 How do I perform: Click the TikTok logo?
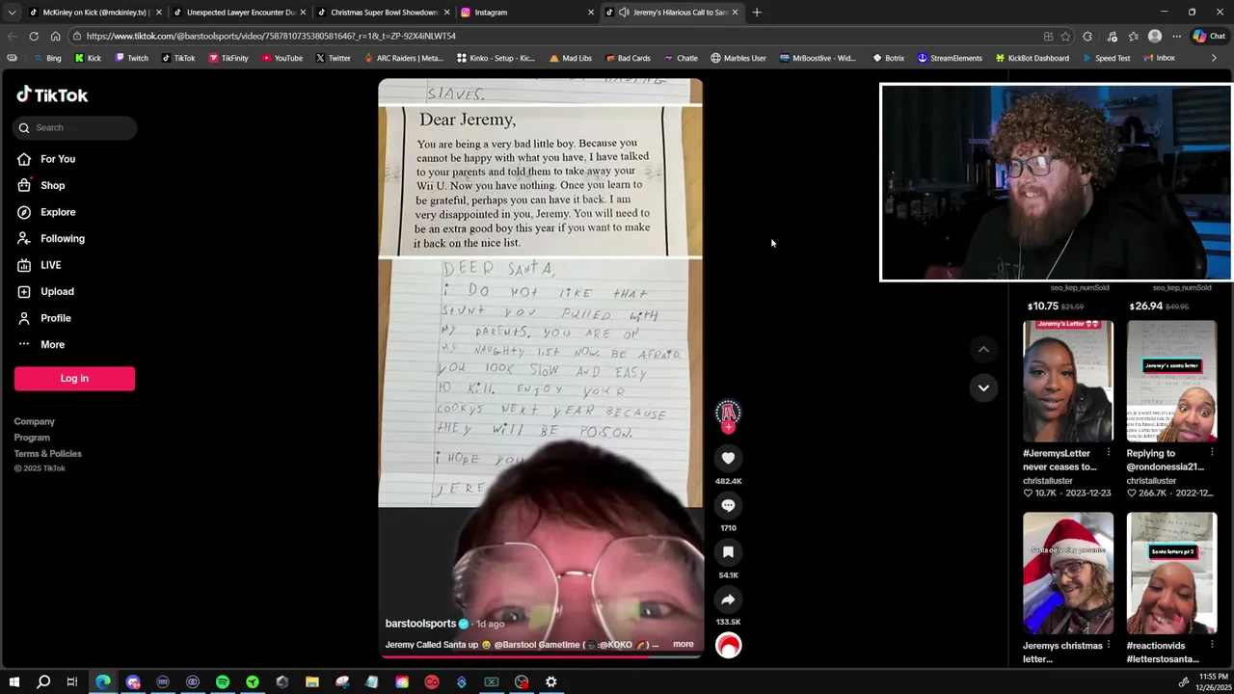tap(52, 94)
